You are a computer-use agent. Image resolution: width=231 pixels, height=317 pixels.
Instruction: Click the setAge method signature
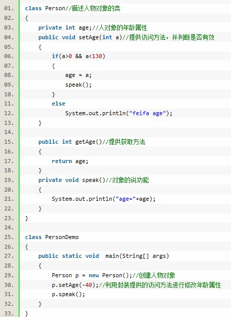[80, 37]
